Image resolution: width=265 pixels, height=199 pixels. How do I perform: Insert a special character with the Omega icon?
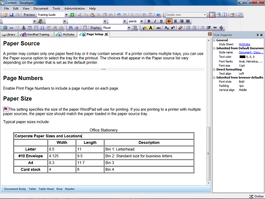click(42, 28)
